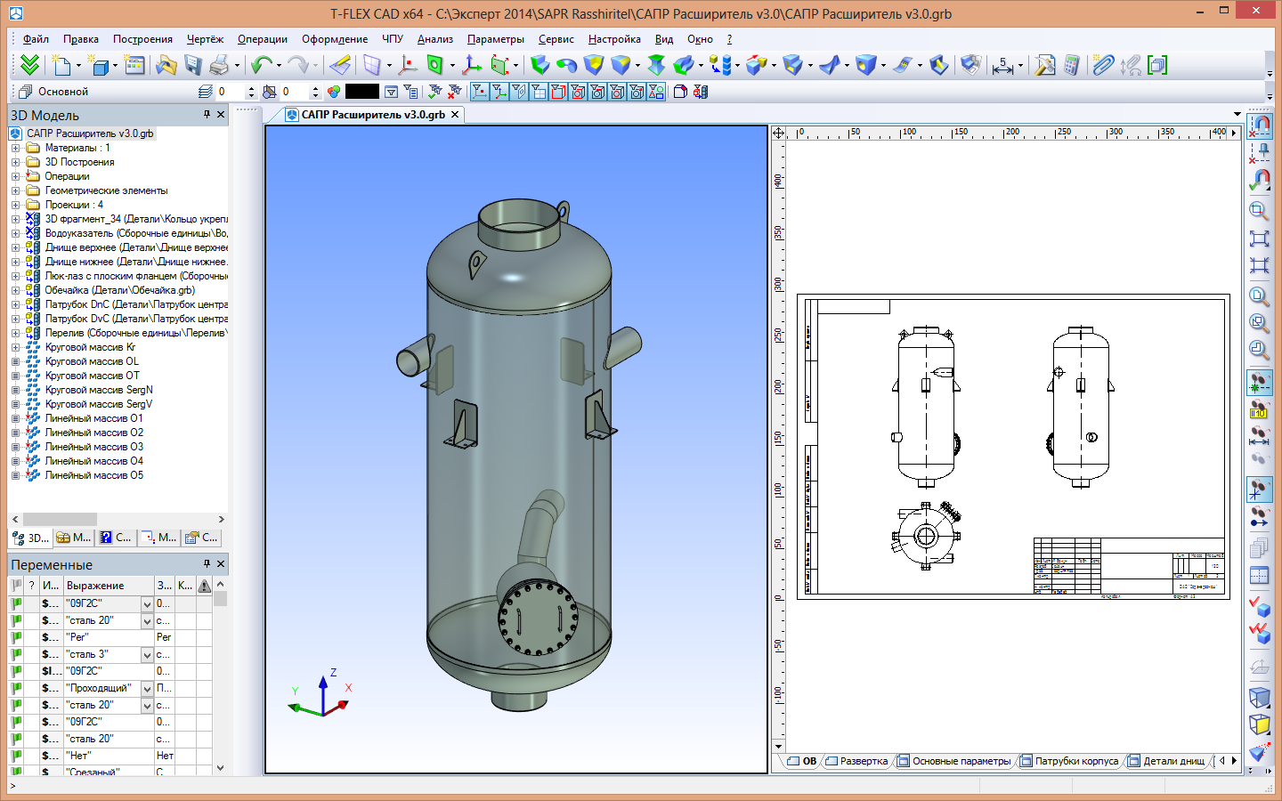The image size is (1282, 801).
Task: Print using the printer icon
Action: point(218,65)
